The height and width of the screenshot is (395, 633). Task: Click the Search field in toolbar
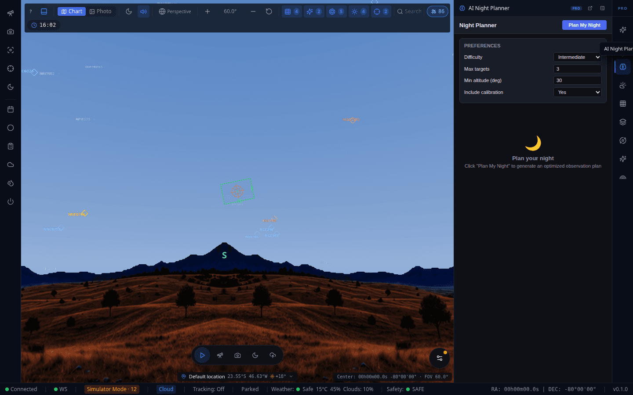409,11
